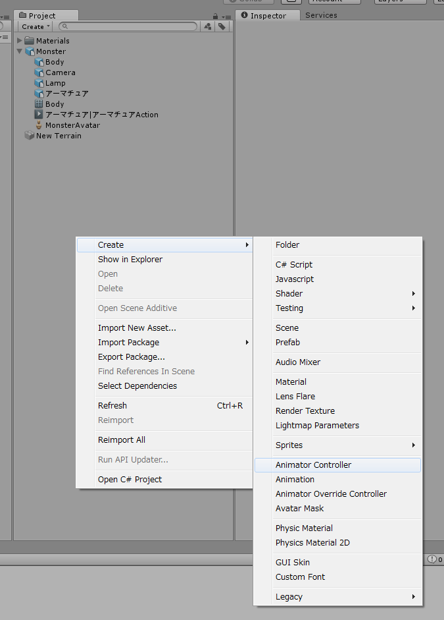Viewport: 444px width, 620px height.
Task: Create a GUI Skin
Action: click(338, 562)
